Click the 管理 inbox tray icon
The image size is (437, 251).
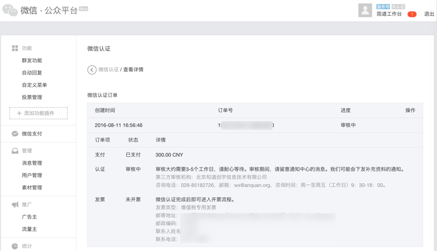(x=15, y=151)
